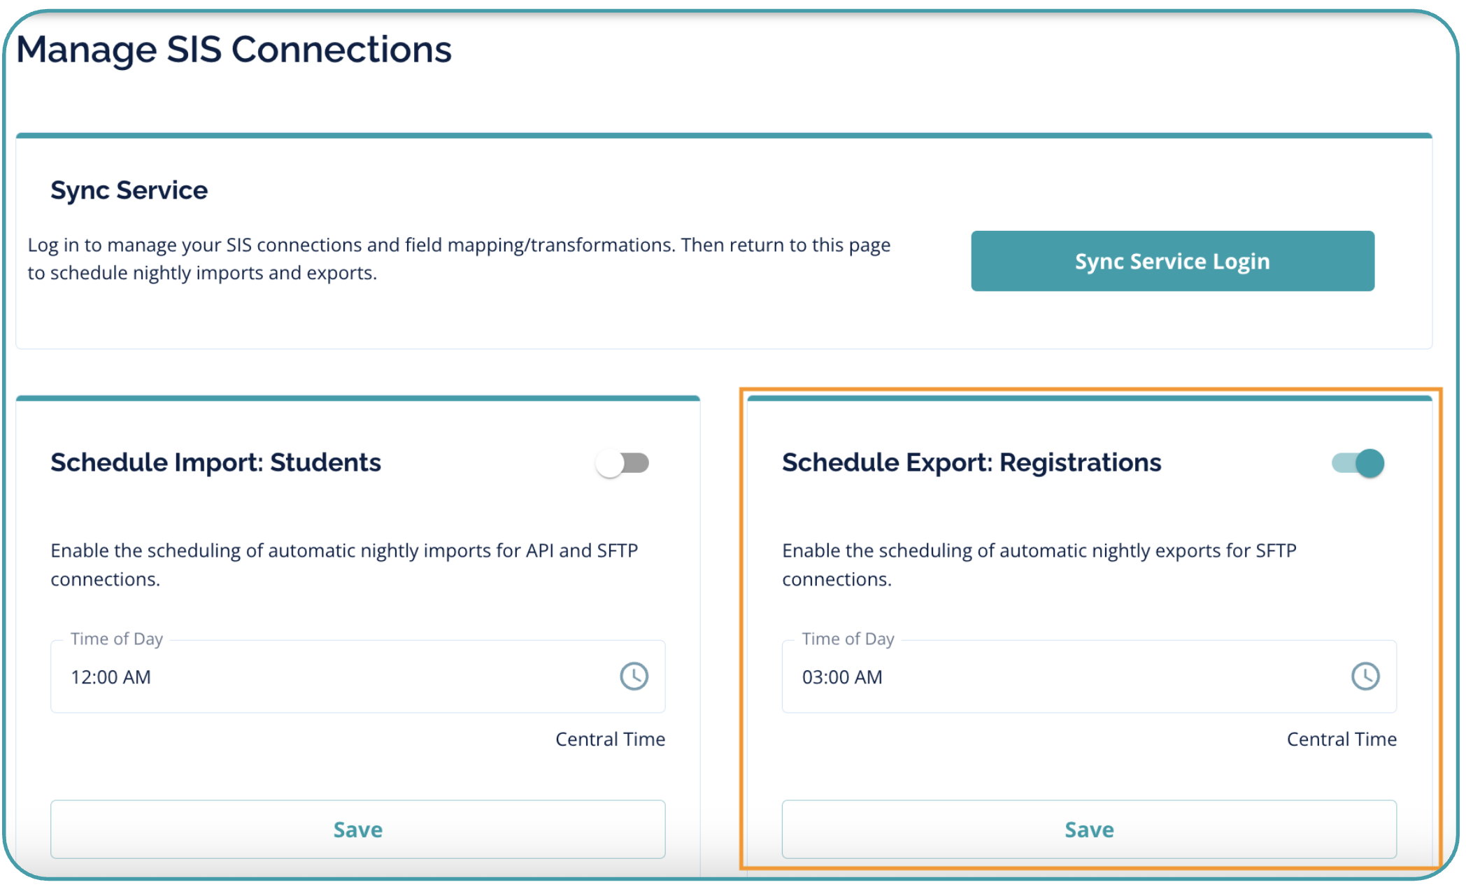Open time picker clock for registration exports
1466x887 pixels.
1365,676
